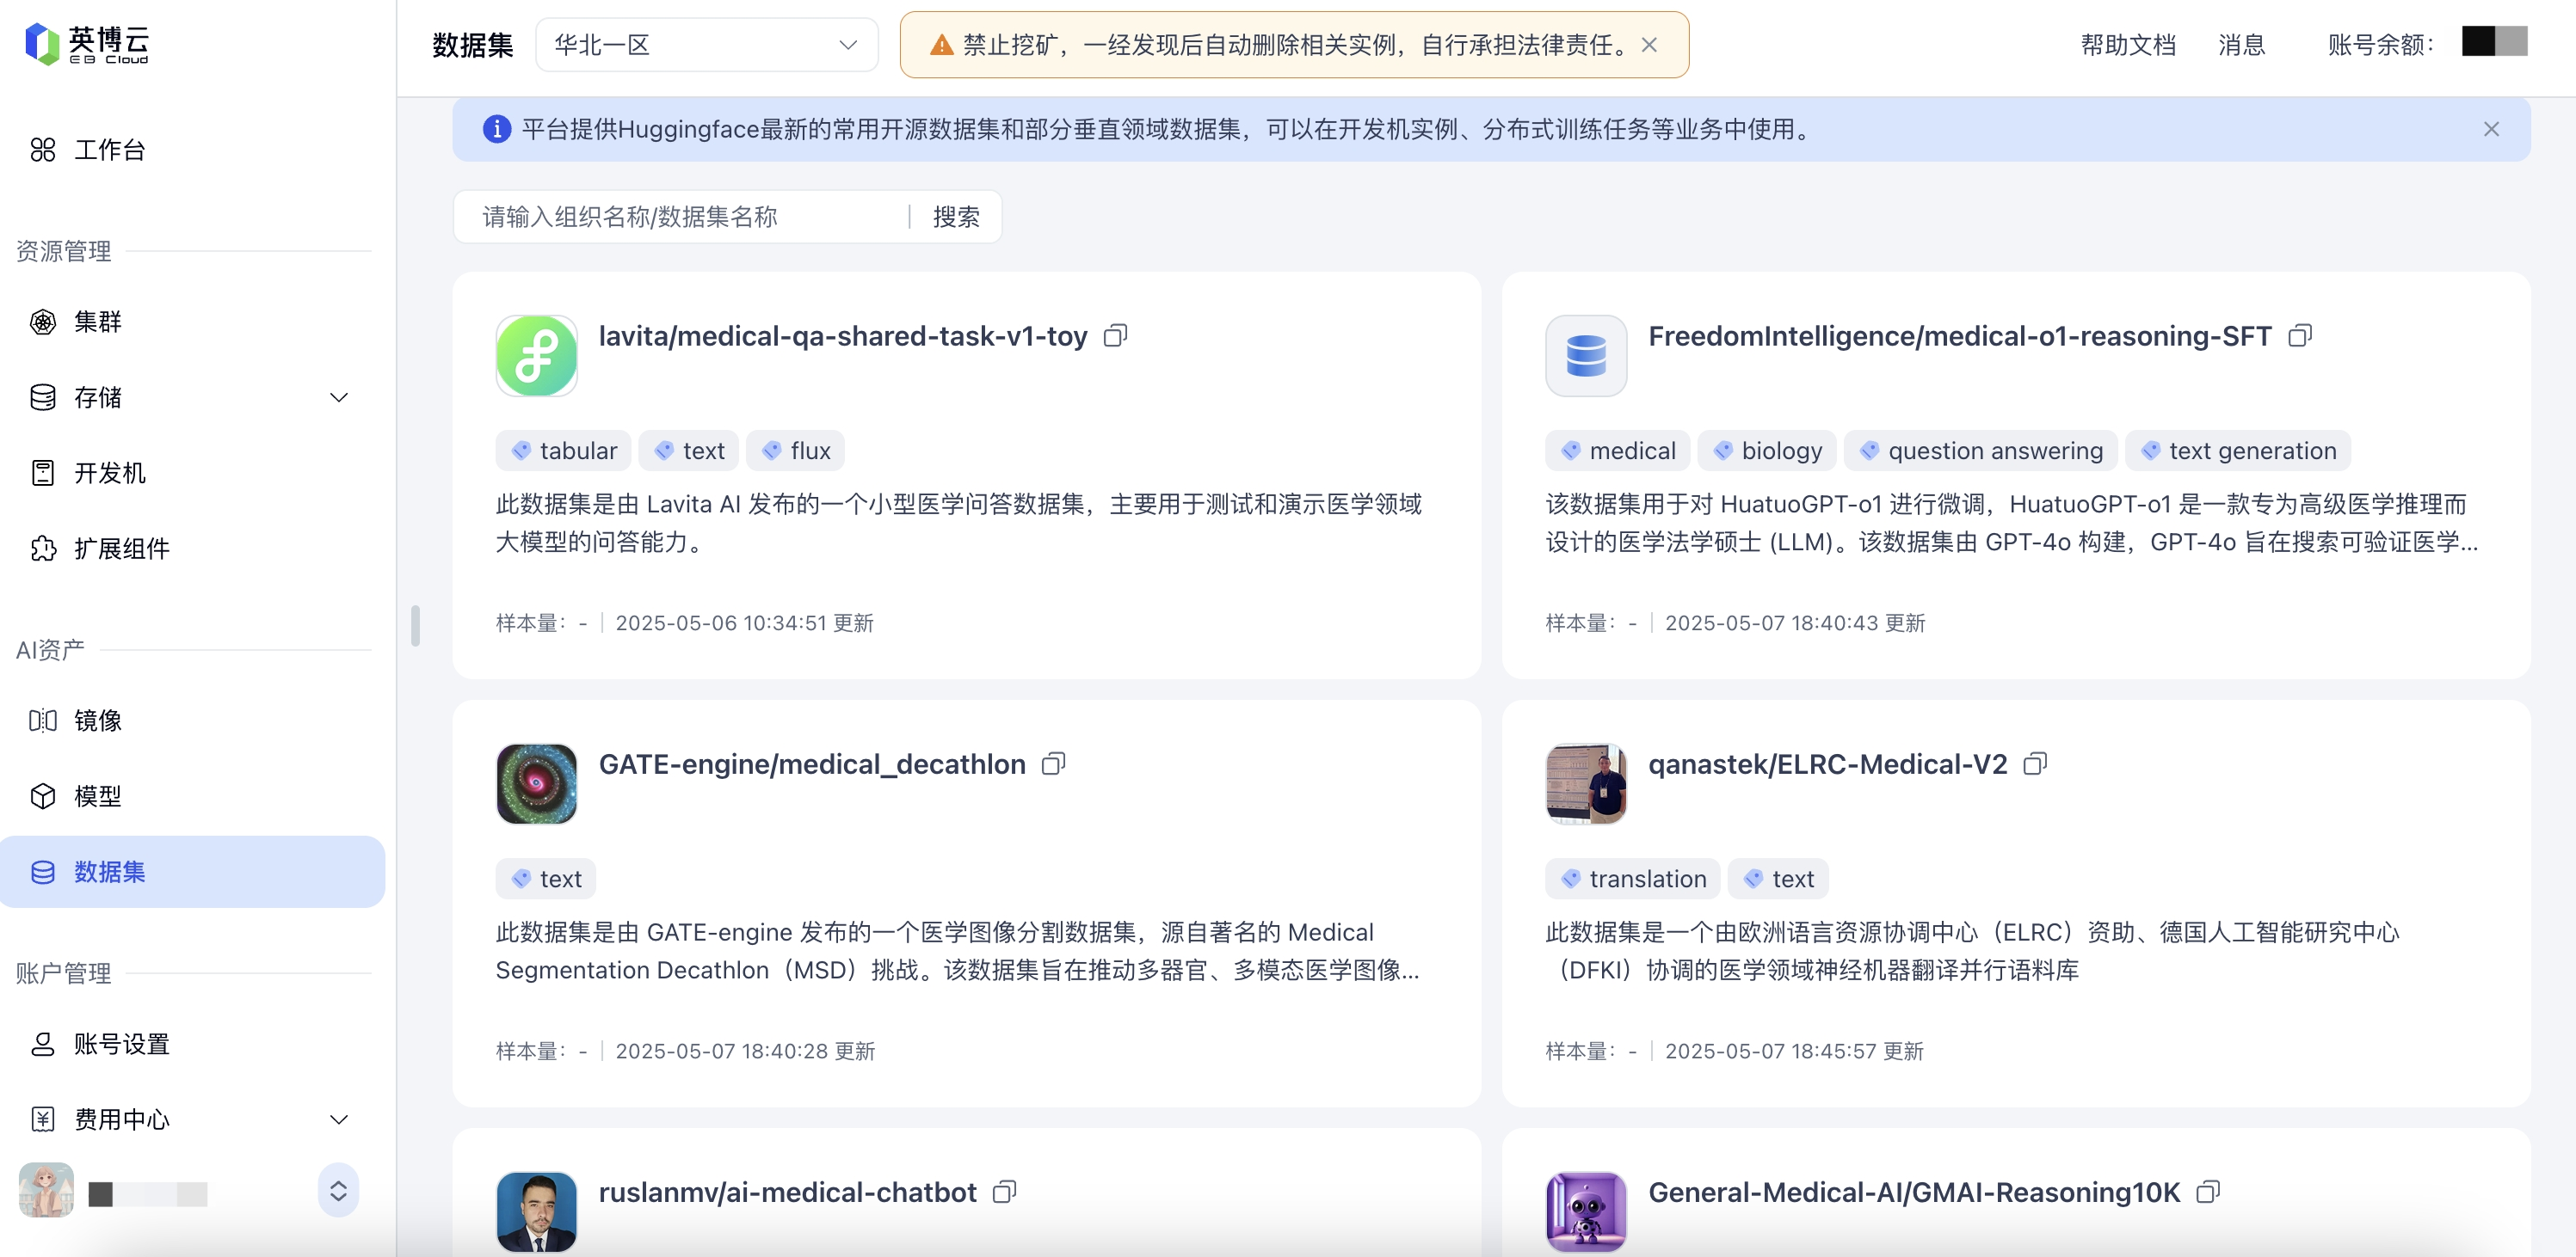Open 消息 messages link
This screenshot has width=2576, height=1257.
pos(2241,45)
